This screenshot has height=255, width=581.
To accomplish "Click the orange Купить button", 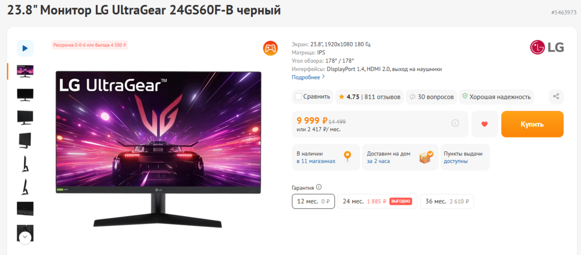I will click(x=532, y=125).
